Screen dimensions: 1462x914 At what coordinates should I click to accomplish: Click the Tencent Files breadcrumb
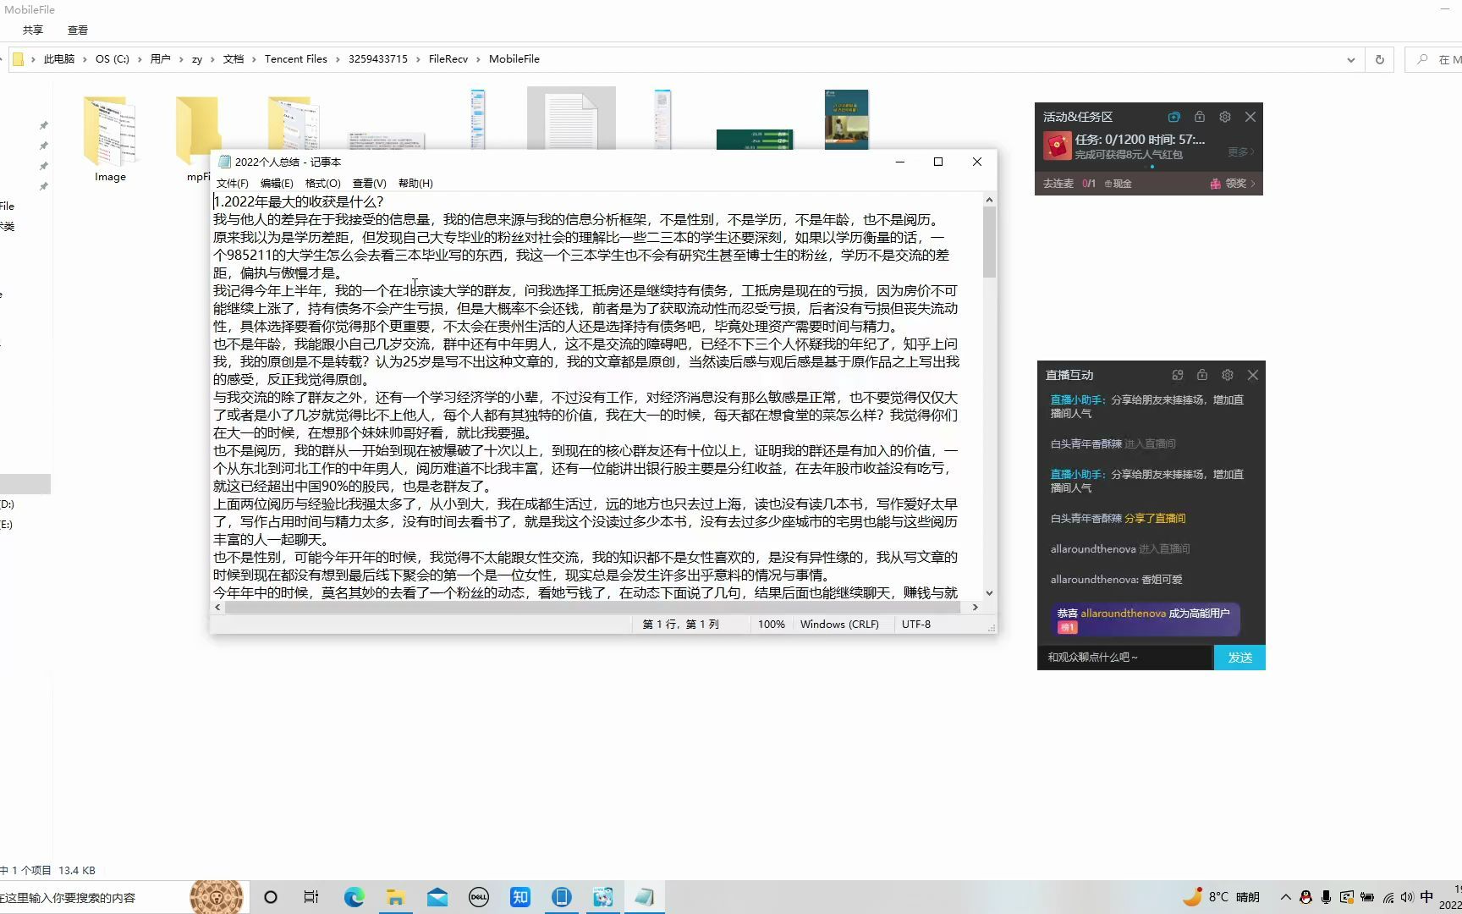click(295, 59)
